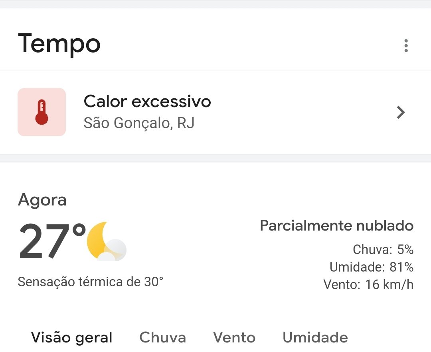Switch to the Umidade tab
Screen dimensions: 431x352
[x=315, y=337]
